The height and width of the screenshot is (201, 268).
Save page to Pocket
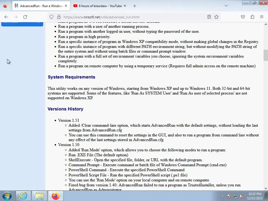[x=243, y=17]
